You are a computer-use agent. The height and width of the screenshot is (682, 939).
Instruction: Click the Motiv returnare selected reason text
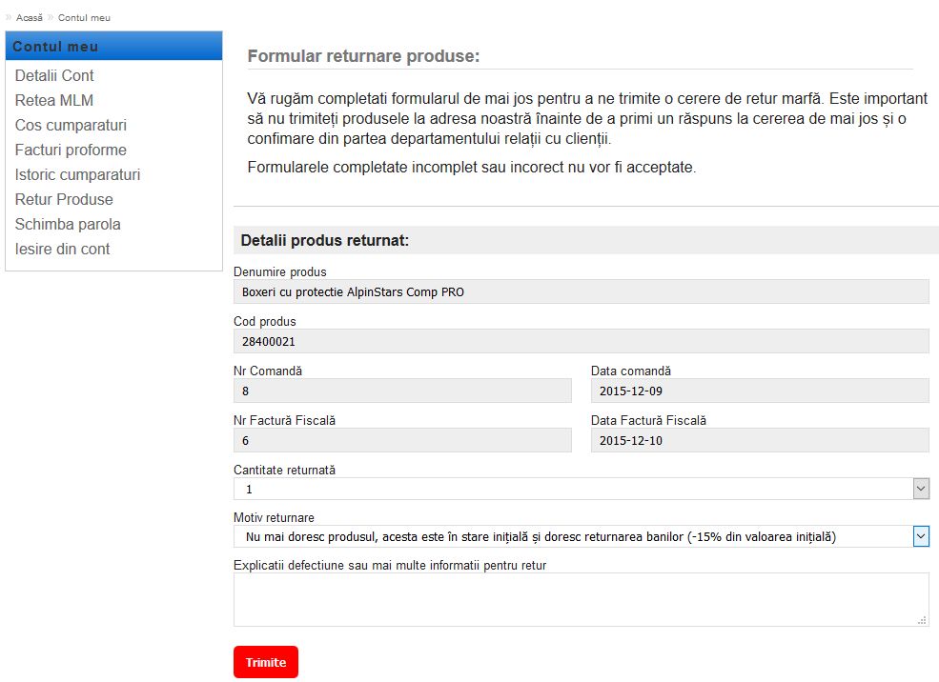tap(539, 537)
